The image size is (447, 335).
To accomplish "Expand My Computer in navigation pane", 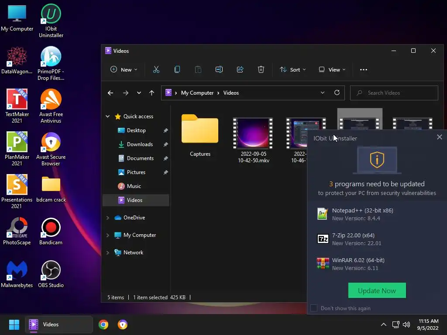I will pyautogui.click(x=108, y=235).
